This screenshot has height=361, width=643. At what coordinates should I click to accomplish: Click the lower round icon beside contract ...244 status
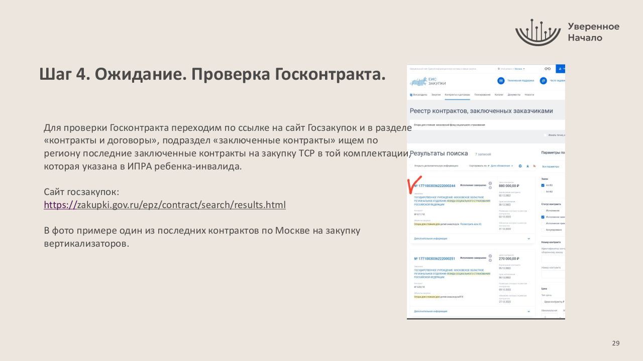(490, 189)
